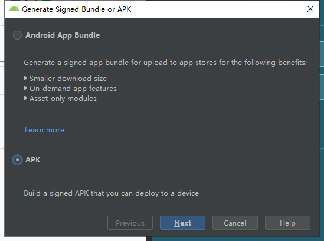The width and height of the screenshot is (324, 241).
Task: Click the 'Android App Bundle' option label
Action: tap(63, 35)
